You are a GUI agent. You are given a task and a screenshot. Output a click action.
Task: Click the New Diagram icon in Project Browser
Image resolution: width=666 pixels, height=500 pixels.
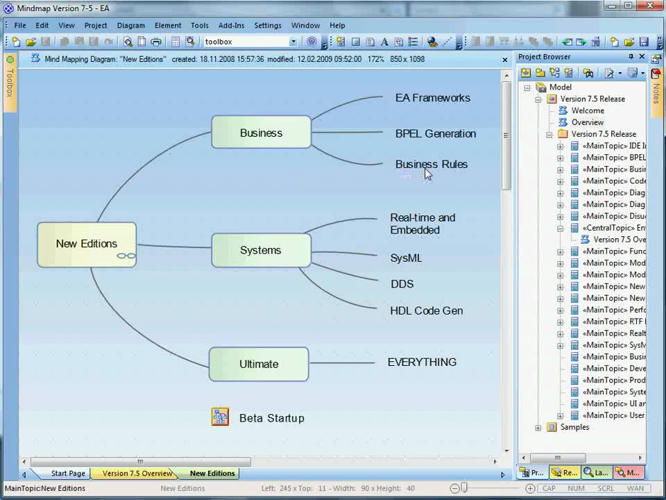tap(554, 73)
